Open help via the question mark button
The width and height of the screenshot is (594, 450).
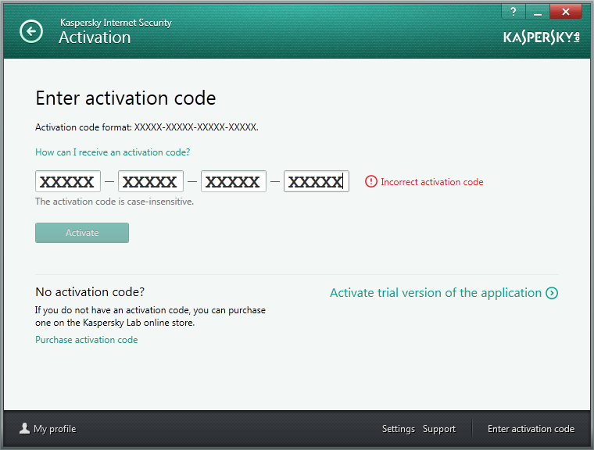513,12
